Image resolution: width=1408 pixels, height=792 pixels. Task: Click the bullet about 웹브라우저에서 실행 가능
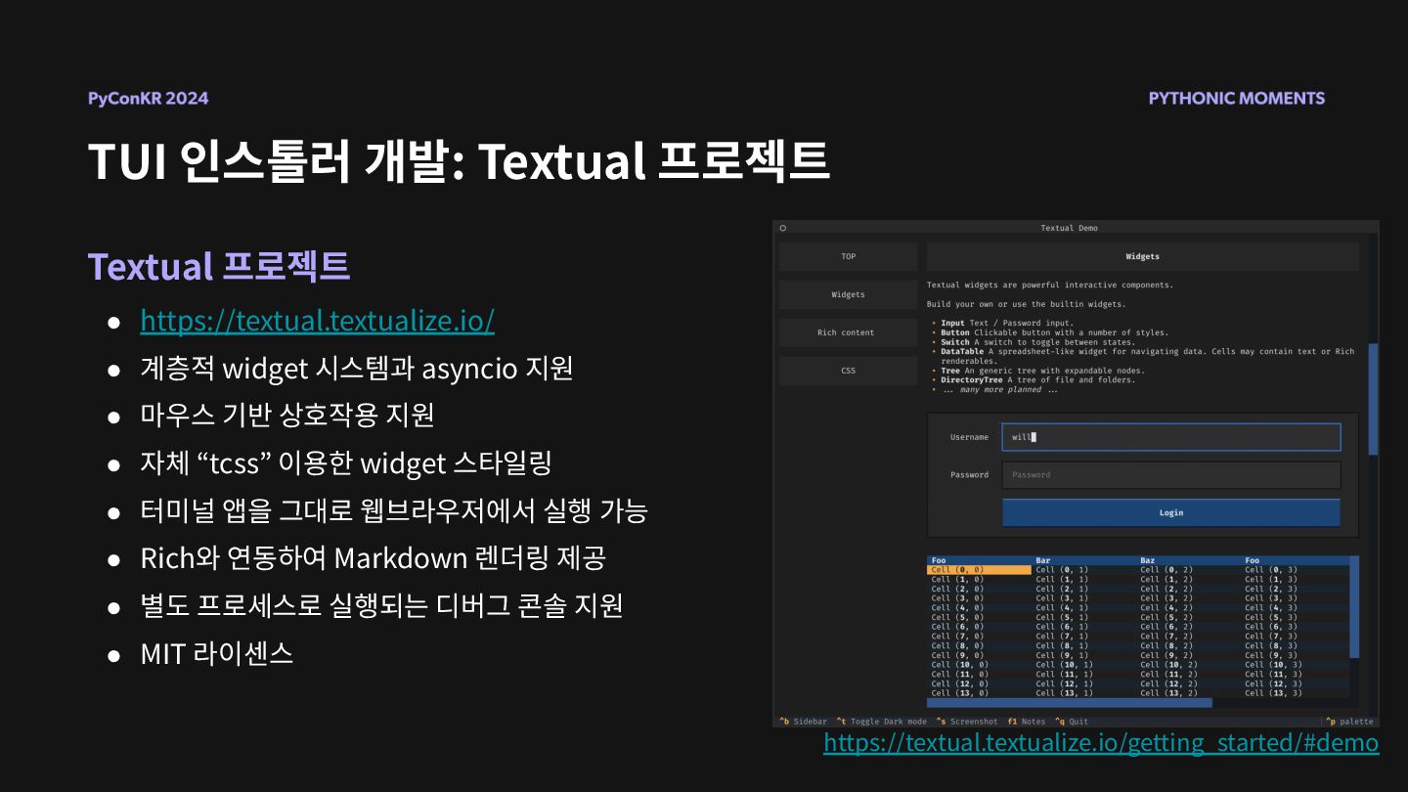[x=394, y=509]
